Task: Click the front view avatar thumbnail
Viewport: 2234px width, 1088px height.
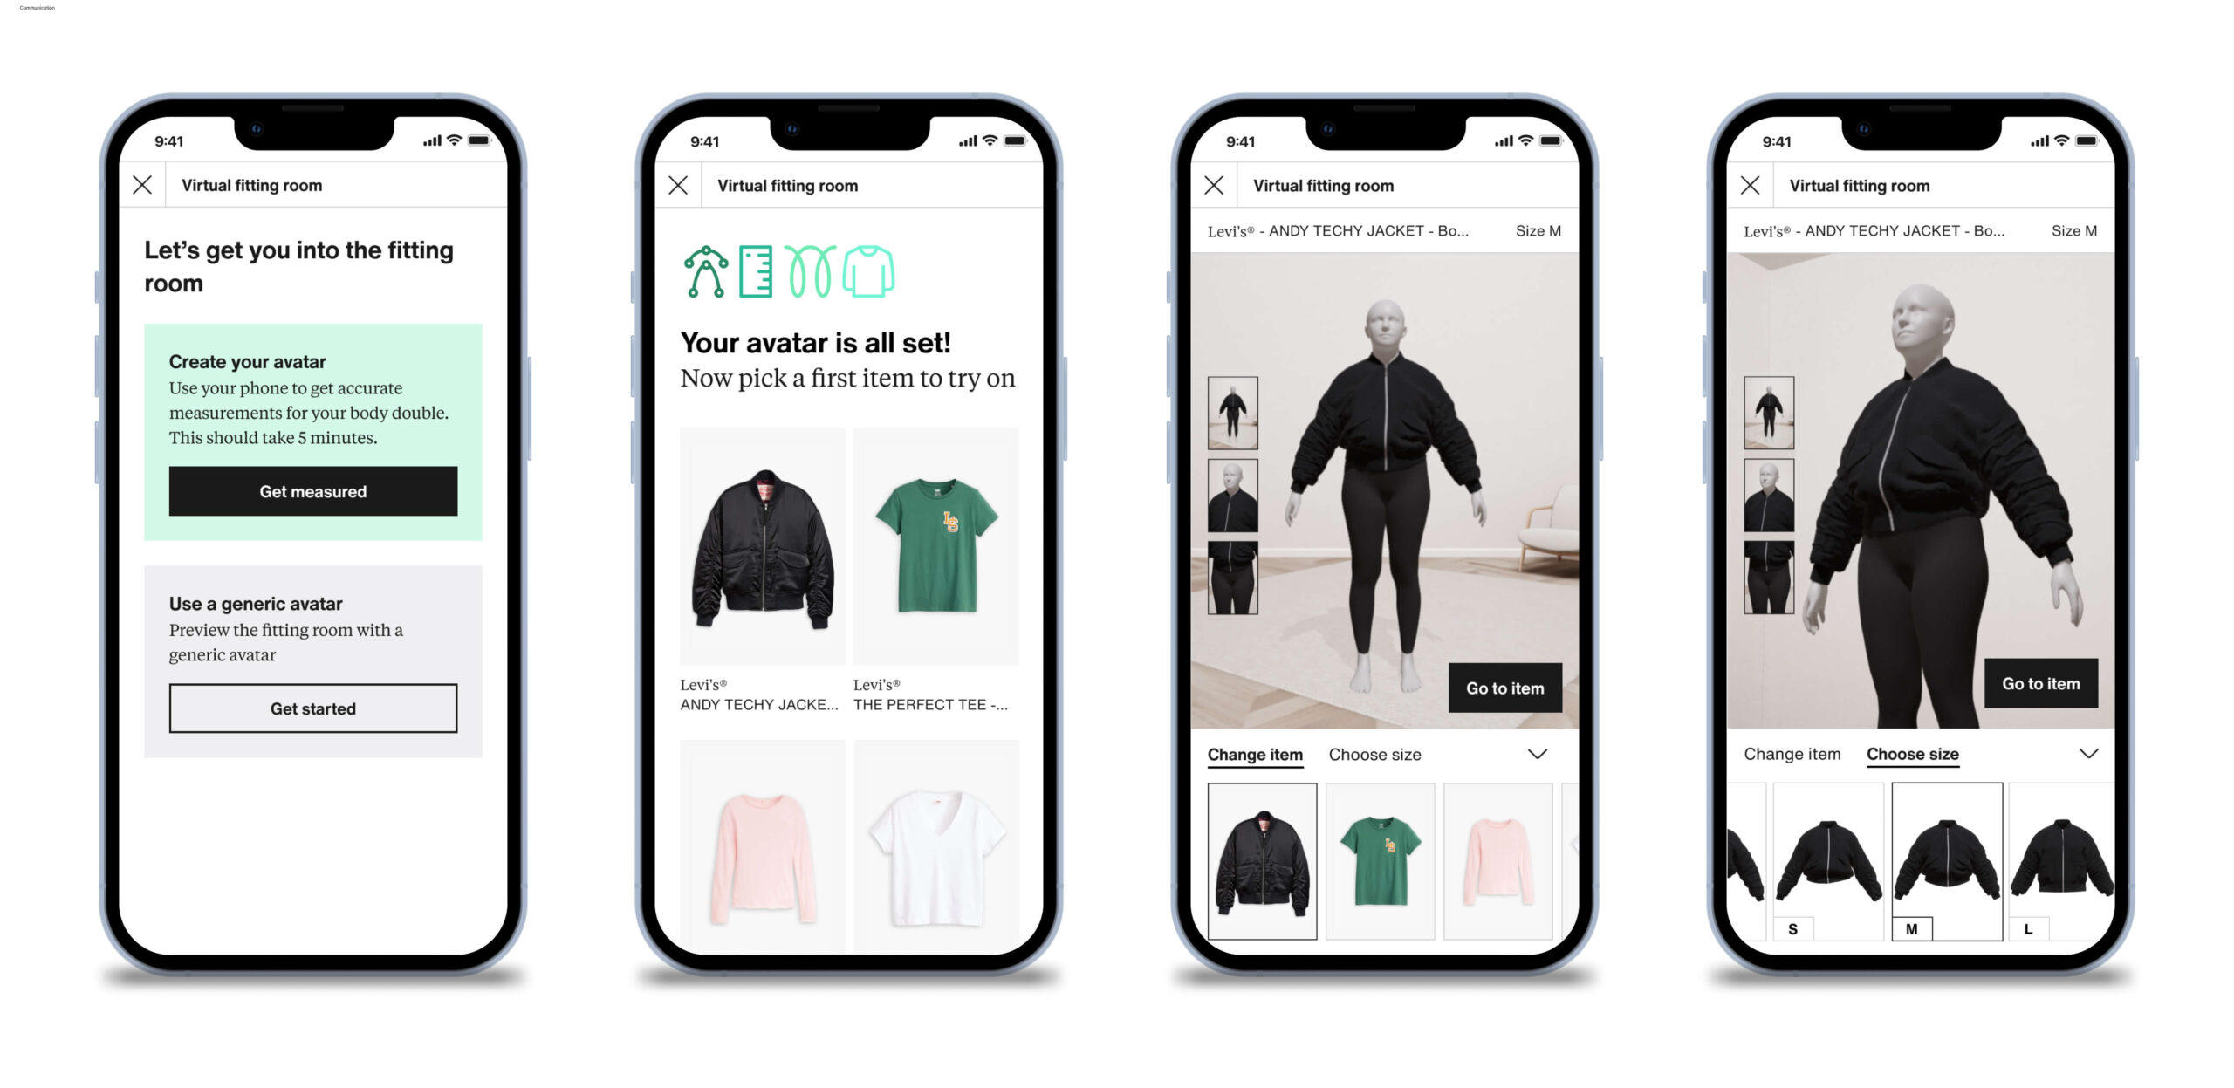Action: (x=1232, y=412)
